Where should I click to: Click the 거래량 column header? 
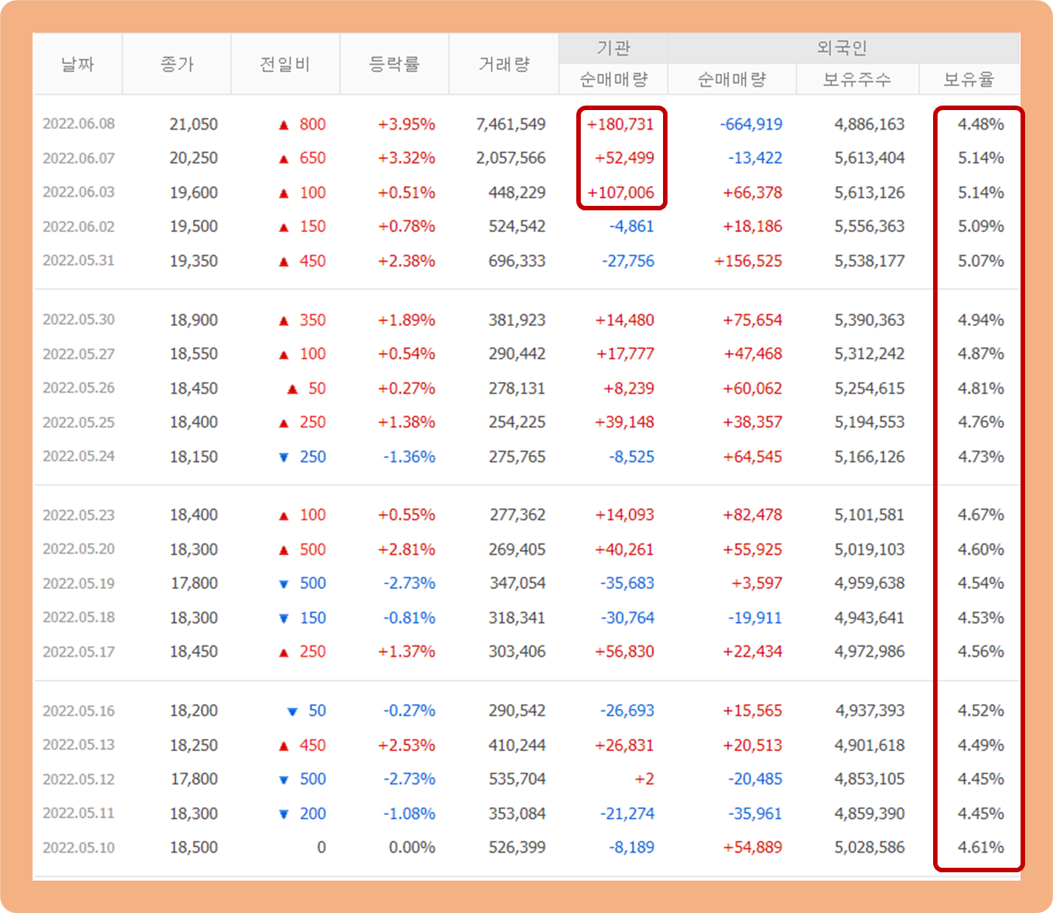tap(504, 64)
